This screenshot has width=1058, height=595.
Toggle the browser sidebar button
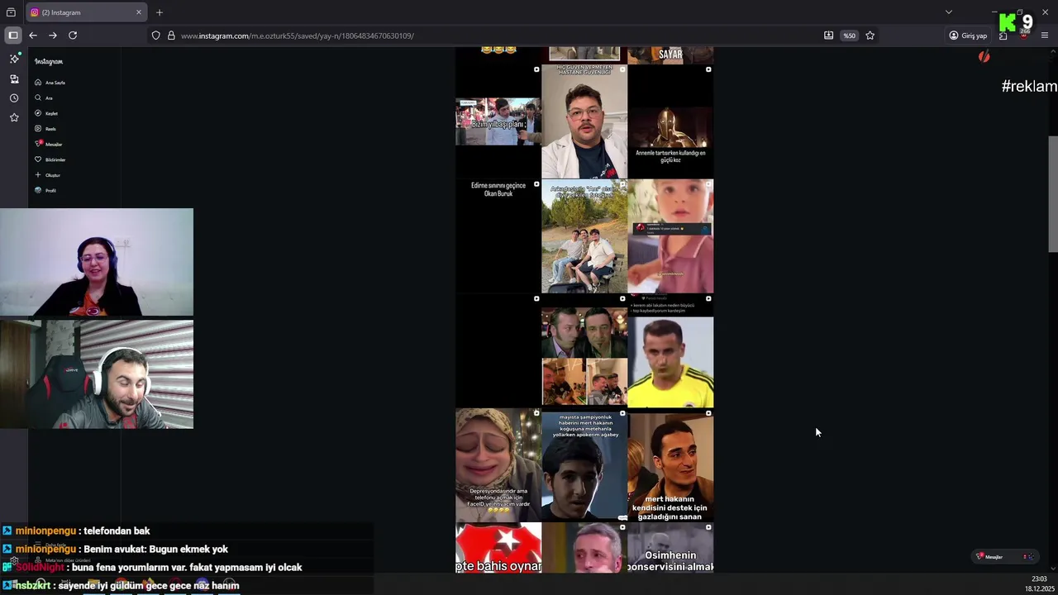click(x=13, y=36)
